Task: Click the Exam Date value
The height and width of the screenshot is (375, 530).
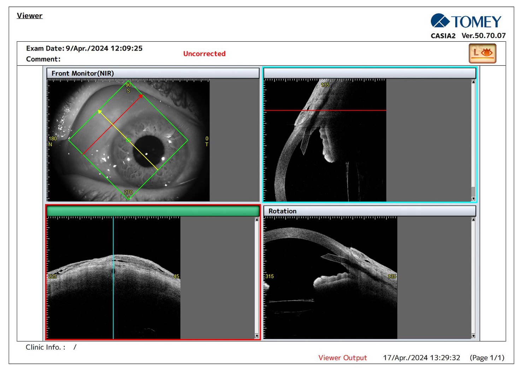Action: (104, 48)
